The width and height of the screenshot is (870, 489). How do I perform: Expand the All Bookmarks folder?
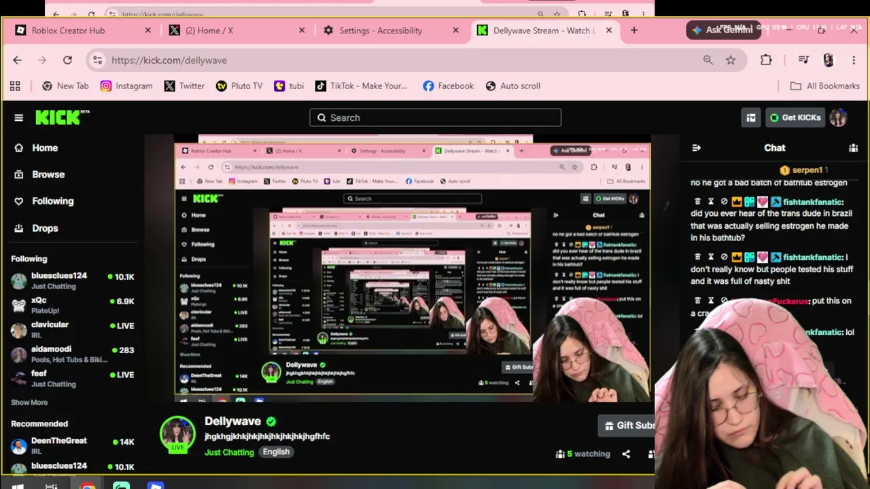click(x=825, y=86)
